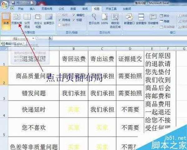Expand the 冻结窗格 dropdown arrow

(153, 27)
